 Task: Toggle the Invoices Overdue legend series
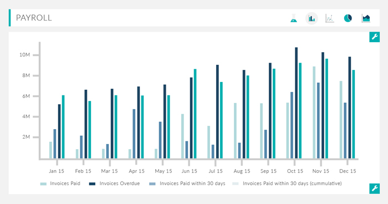pos(114,183)
